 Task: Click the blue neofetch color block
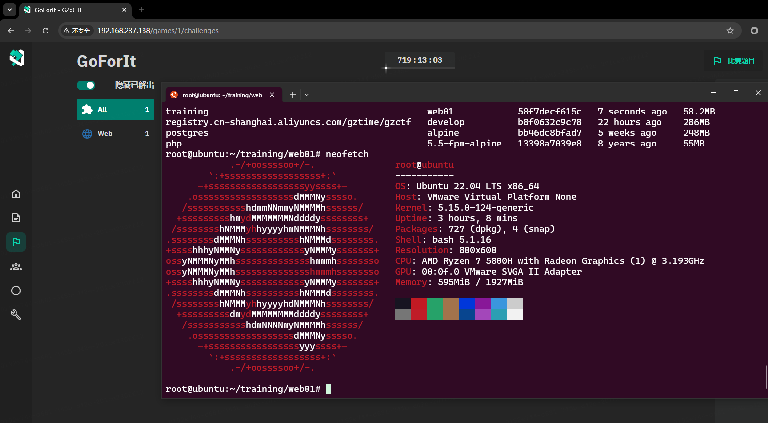coord(467,309)
